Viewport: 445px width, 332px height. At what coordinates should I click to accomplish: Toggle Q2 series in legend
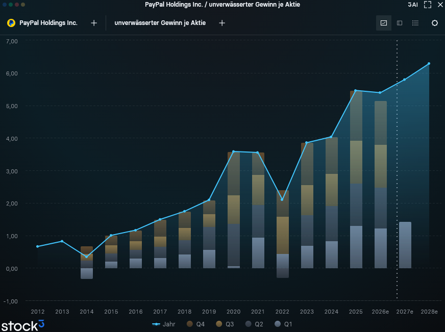click(x=254, y=324)
